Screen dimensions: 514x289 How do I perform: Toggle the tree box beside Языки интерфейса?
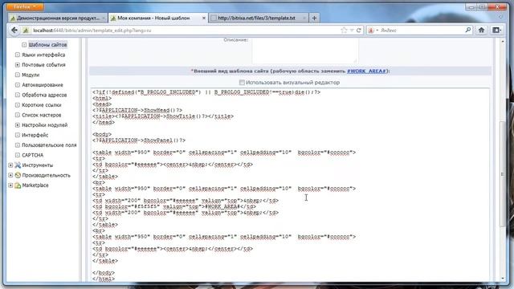coord(18,55)
